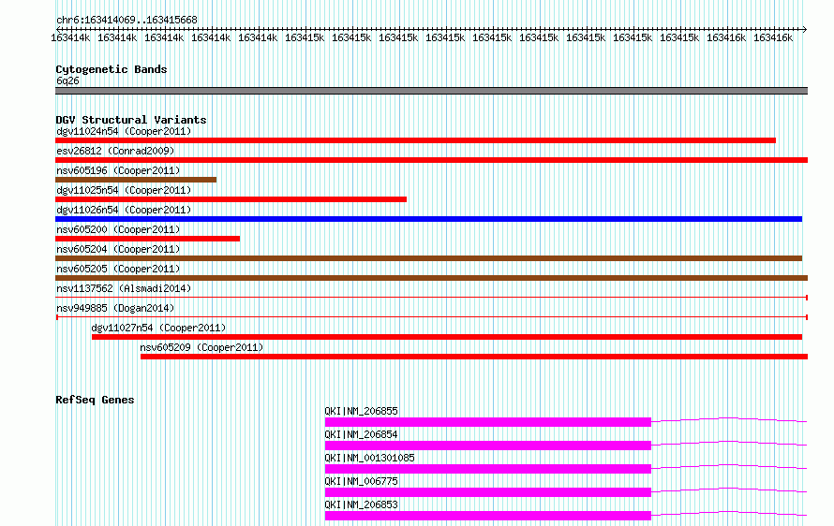
Task: Click the magenta exon of QKI|NM_206854
Action: click(487, 446)
